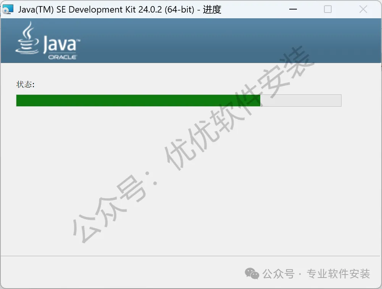The width and height of the screenshot is (382, 289).
Task: Click the blue Java header banner
Action: pyautogui.click(x=191, y=41)
